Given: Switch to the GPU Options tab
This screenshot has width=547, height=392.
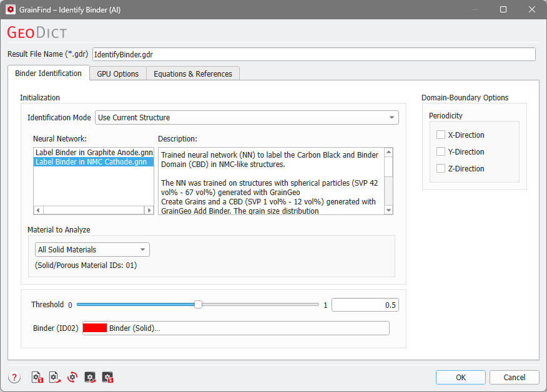Looking at the screenshot, I should click(117, 74).
